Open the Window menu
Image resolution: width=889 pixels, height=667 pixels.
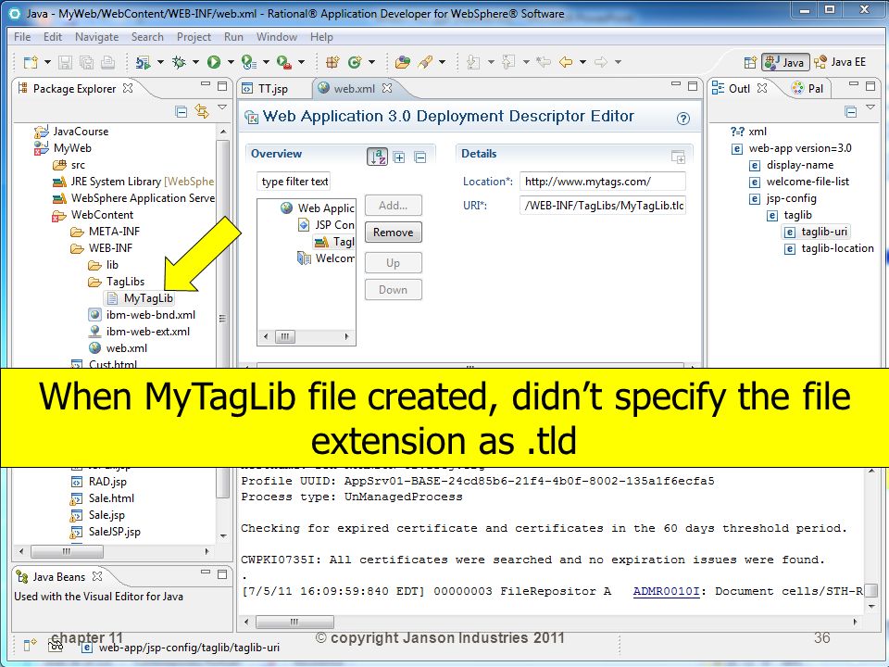(x=277, y=37)
